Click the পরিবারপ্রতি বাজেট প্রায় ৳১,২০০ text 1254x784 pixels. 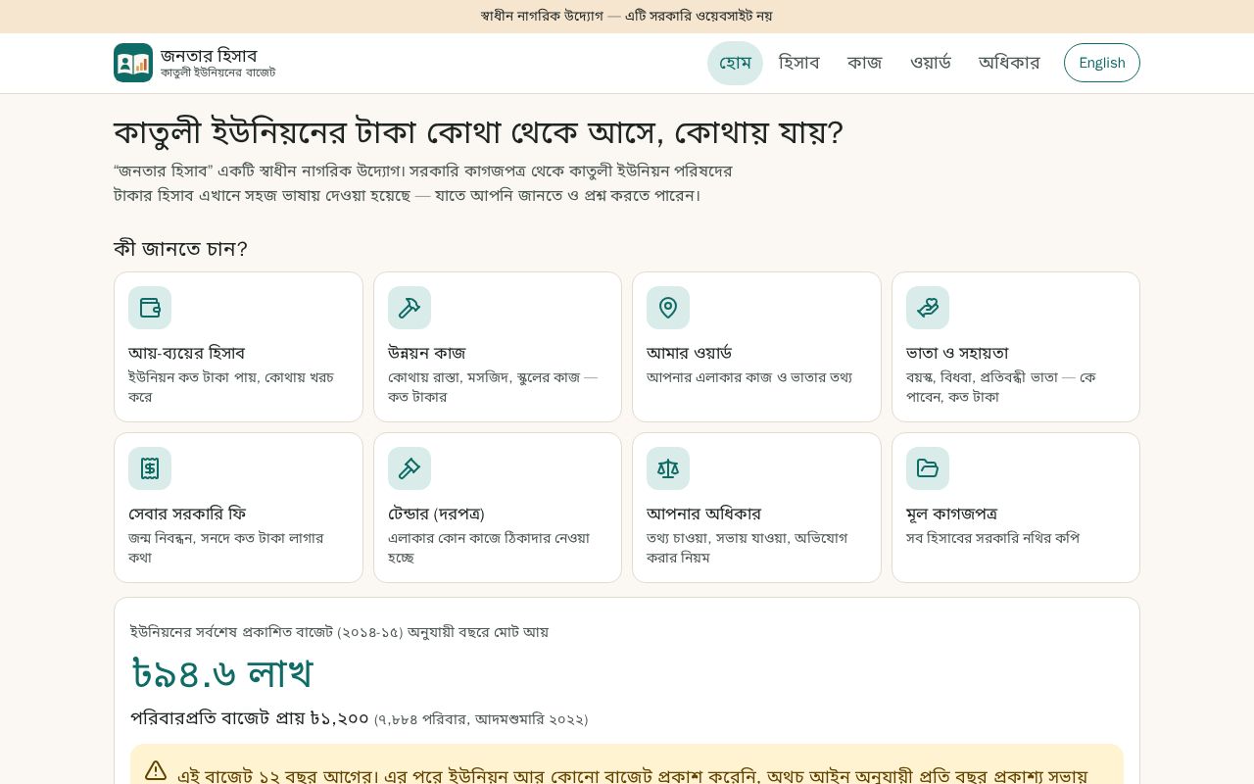point(250,718)
